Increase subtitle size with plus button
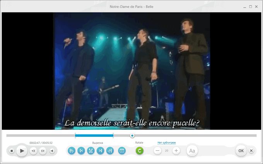 click(x=176, y=151)
